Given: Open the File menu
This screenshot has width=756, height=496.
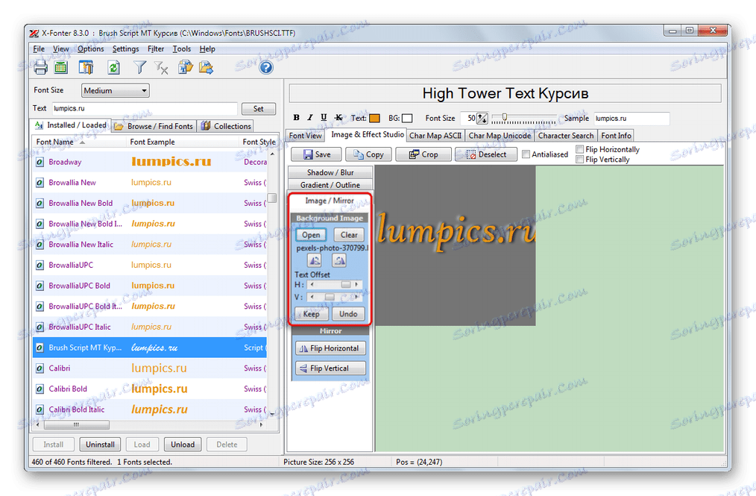Looking at the screenshot, I should click(x=39, y=48).
